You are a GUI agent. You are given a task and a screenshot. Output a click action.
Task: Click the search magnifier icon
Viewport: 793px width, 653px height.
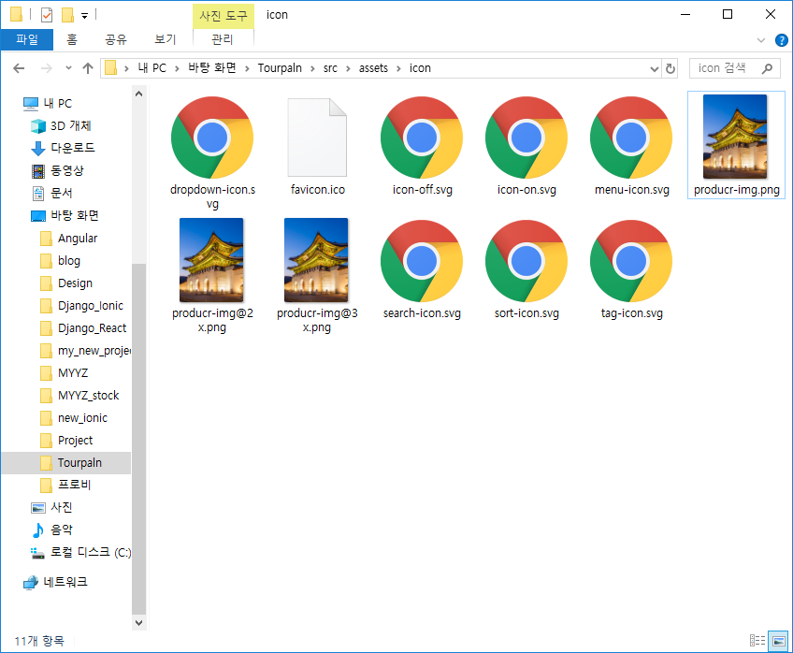pyautogui.click(x=767, y=68)
